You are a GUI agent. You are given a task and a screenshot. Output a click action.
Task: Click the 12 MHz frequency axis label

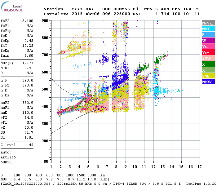[x=153, y=167]
